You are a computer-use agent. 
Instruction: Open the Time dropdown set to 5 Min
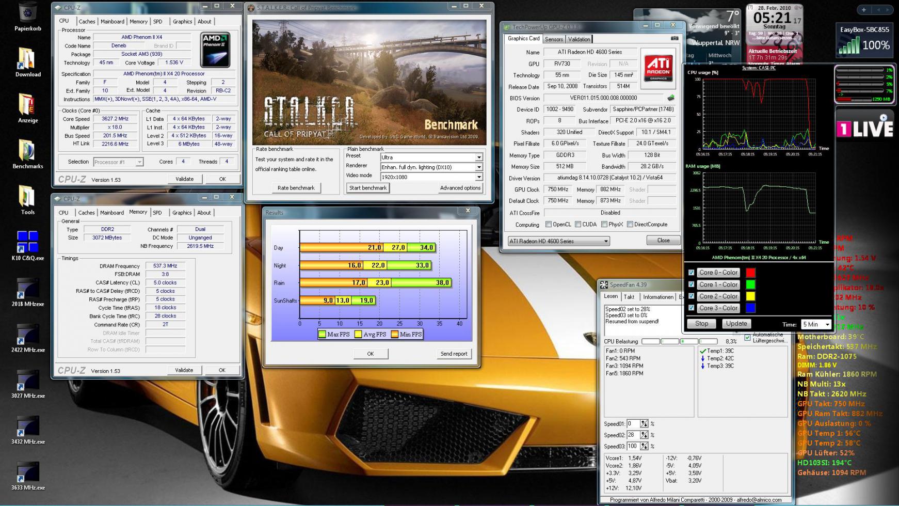816,324
